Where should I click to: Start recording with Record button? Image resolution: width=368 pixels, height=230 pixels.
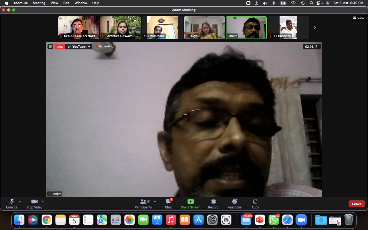(213, 204)
